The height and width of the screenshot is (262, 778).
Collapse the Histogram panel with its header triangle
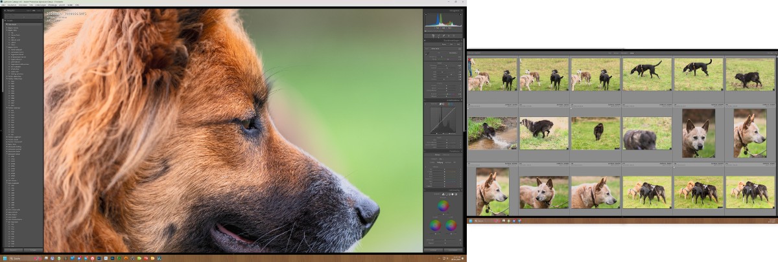[461, 10]
